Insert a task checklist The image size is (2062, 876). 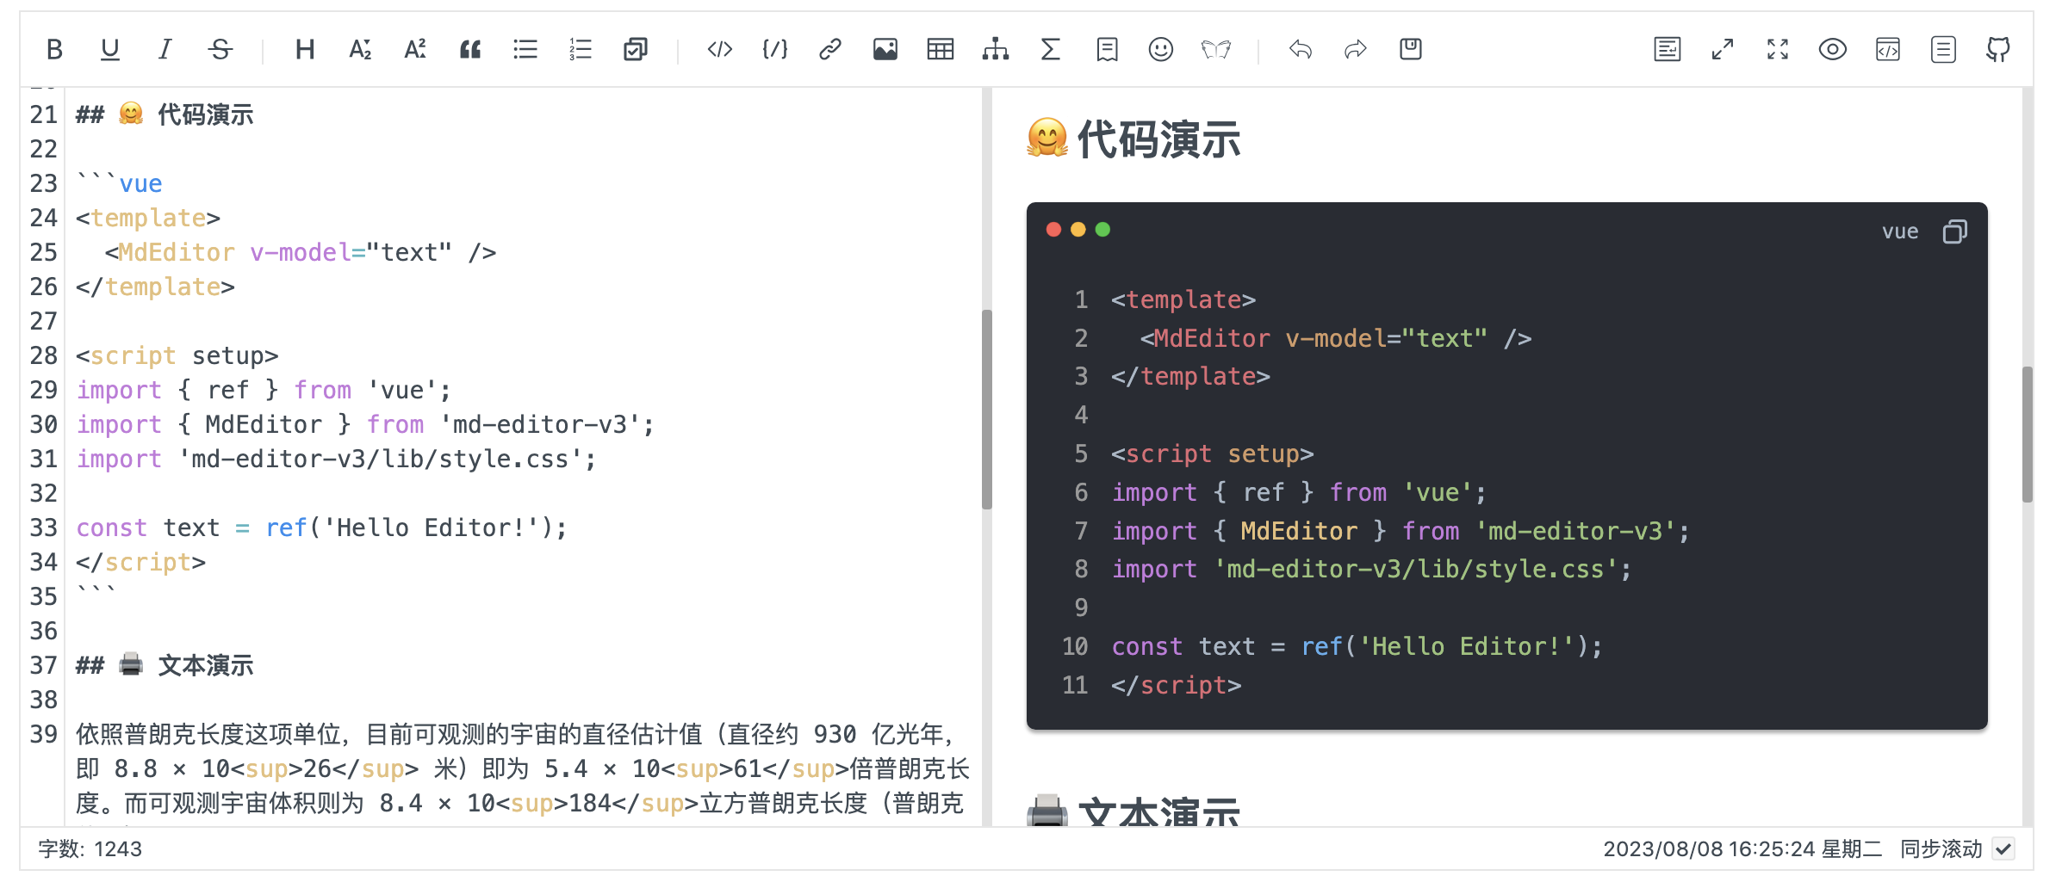[x=636, y=49]
